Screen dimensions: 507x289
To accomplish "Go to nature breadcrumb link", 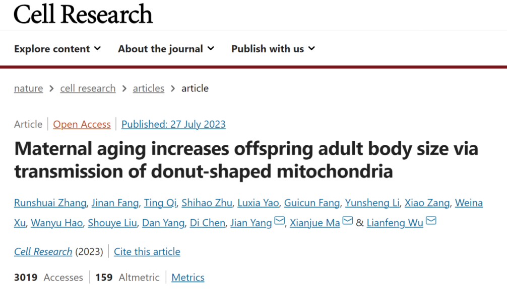I will tap(28, 88).
